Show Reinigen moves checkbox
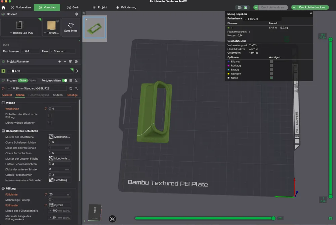The width and height of the screenshot is (336, 225). 271,74
